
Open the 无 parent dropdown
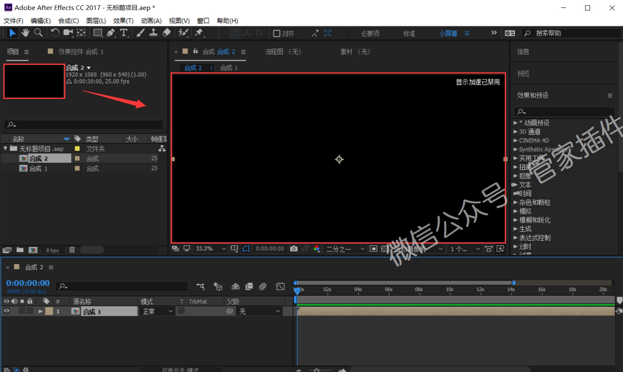[x=259, y=311]
